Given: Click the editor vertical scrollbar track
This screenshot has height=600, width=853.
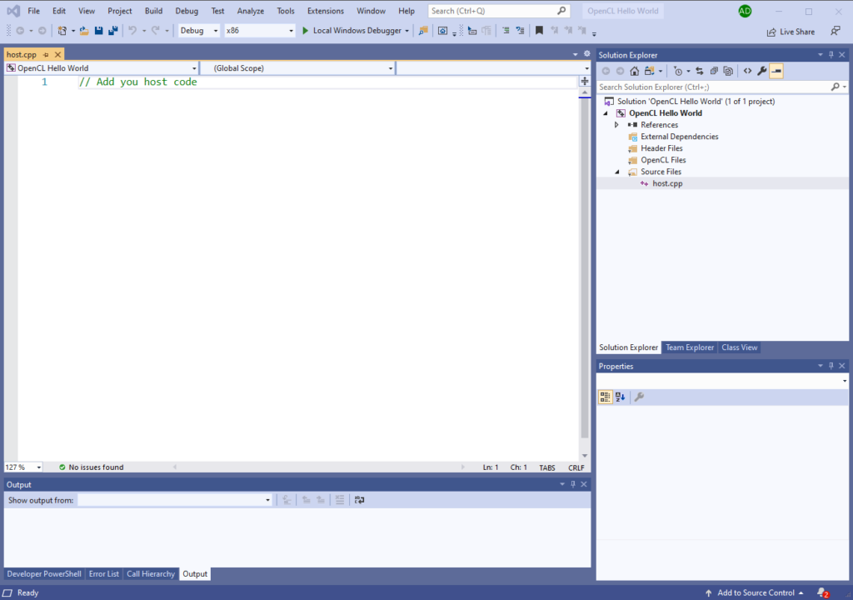Looking at the screenshot, I should click(x=585, y=274).
